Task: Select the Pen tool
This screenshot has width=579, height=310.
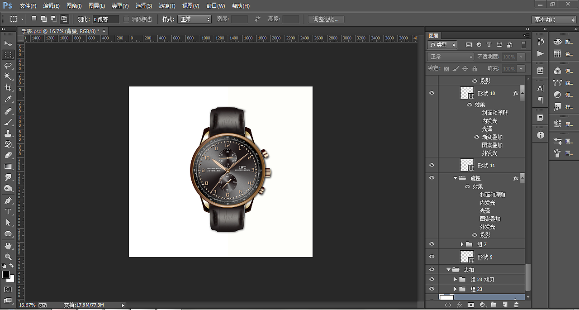Action: coord(8,200)
